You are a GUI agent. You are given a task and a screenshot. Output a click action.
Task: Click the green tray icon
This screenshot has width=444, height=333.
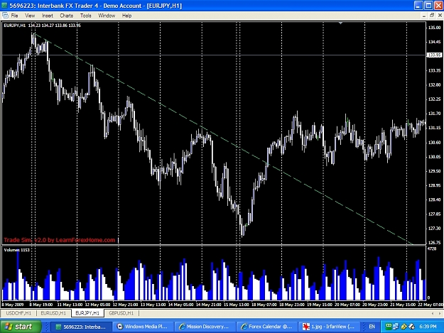pyautogui.click(x=389, y=326)
